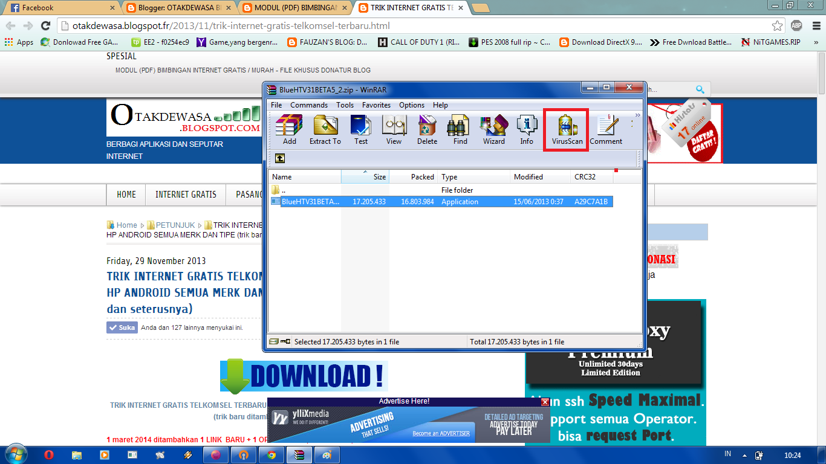Open the NiTGAMES.RIP bookmark
Screen dimensions: 826x464
point(770,42)
